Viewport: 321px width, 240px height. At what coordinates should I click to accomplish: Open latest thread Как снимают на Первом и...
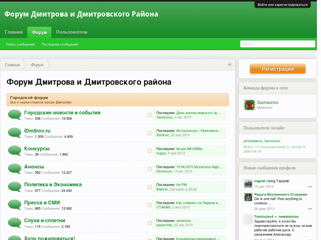(198, 203)
